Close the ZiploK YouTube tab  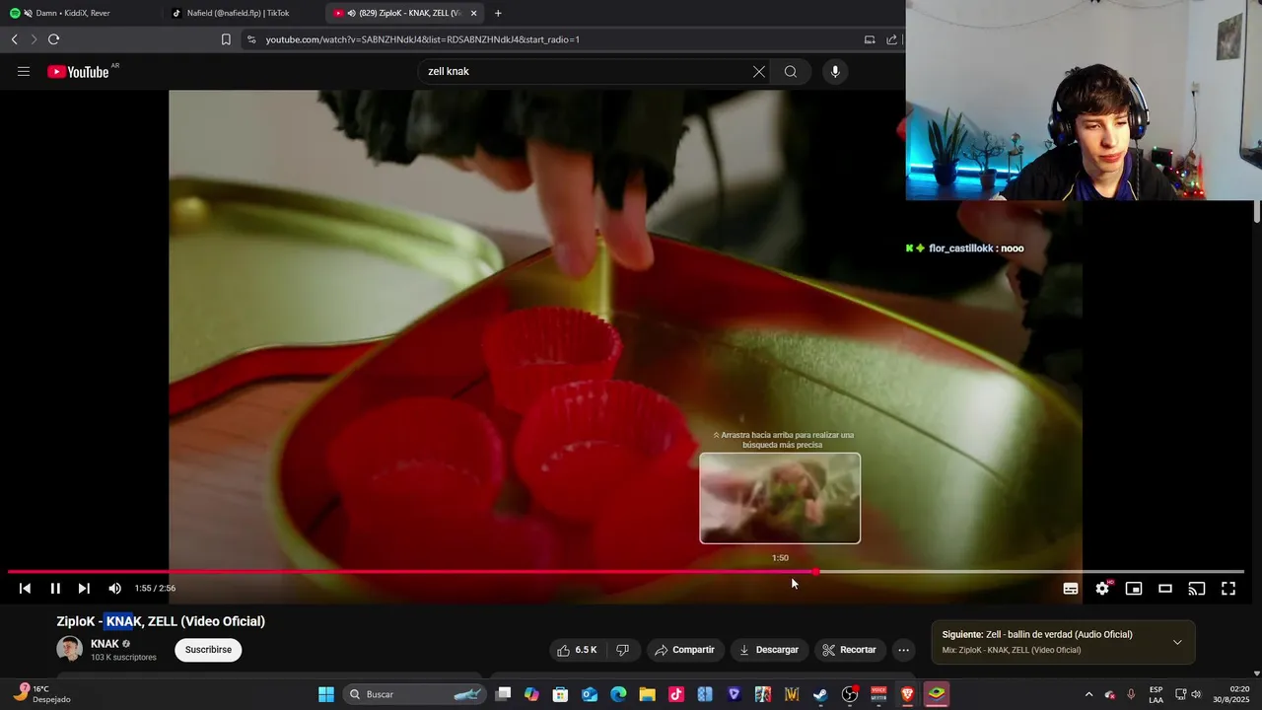(474, 13)
